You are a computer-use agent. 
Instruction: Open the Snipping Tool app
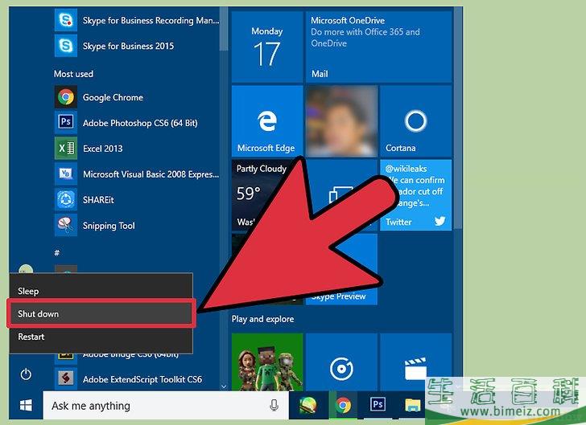click(108, 226)
